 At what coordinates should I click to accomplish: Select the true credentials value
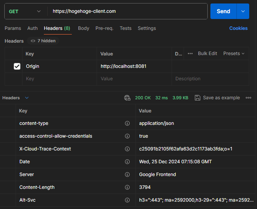click(143, 136)
